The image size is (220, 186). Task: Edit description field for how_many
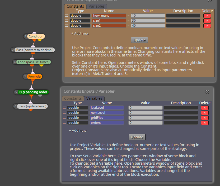[x=183, y=16]
